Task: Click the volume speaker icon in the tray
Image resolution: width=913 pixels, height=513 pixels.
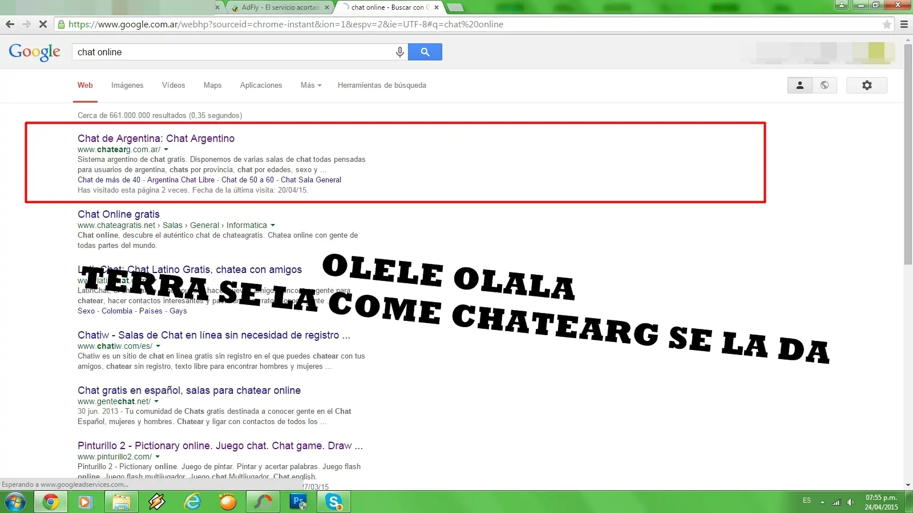Action: tap(850, 502)
